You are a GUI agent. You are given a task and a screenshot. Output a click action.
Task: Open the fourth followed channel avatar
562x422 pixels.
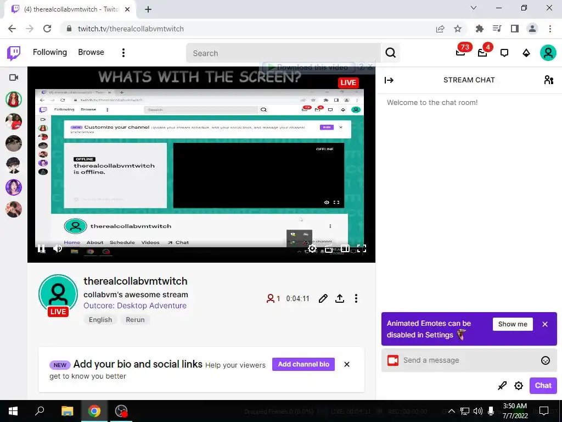pyautogui.click(x=14, y=165)
